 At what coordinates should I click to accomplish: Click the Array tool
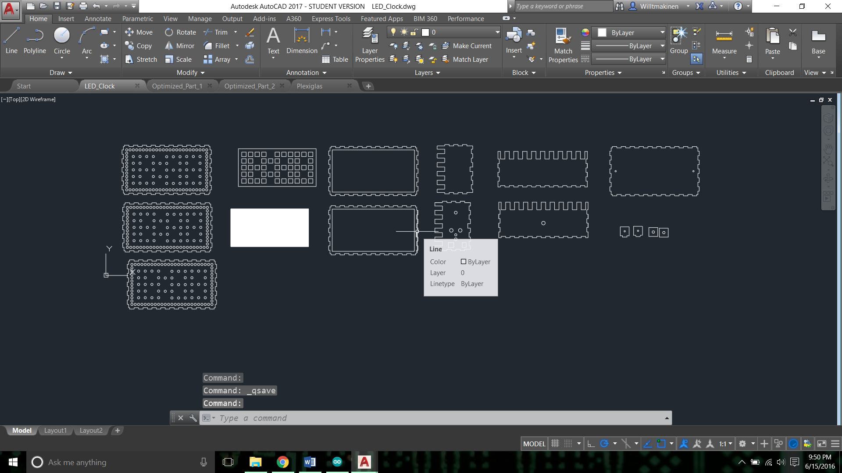[x=217, y=59]
